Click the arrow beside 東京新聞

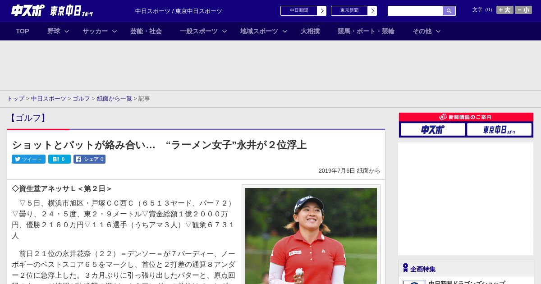click(372, 11)
